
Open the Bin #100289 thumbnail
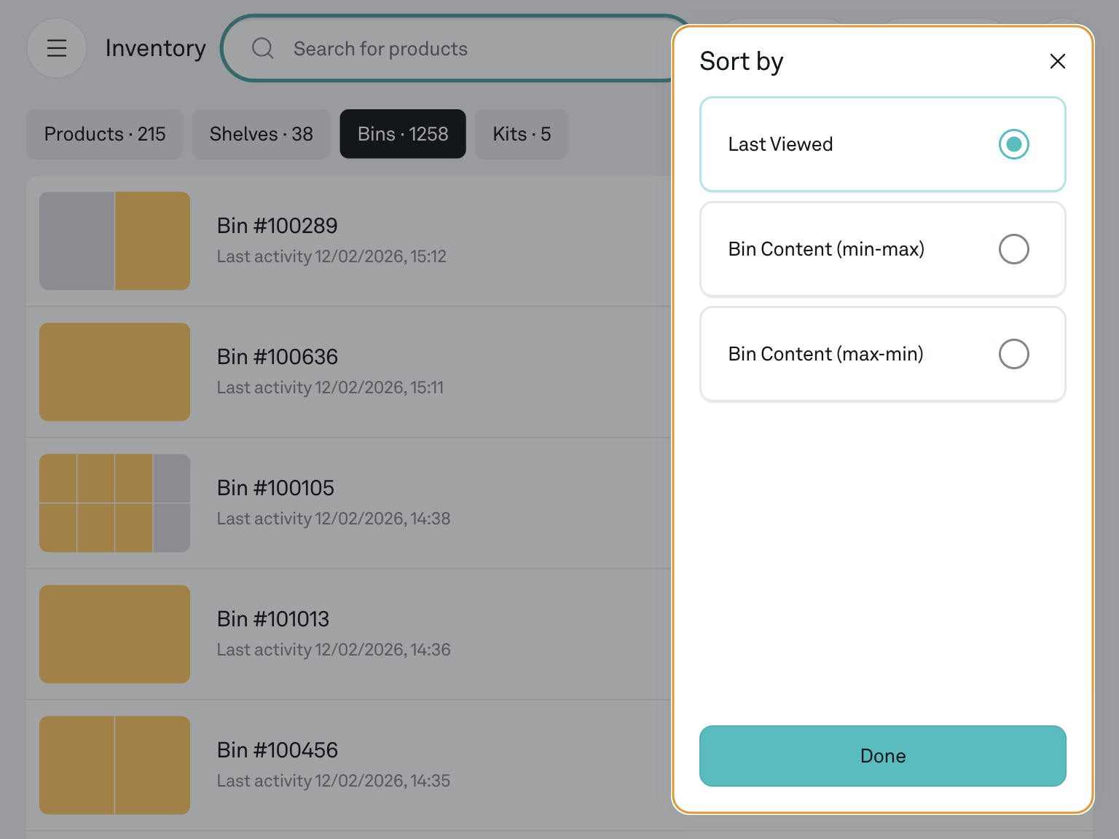point(114,241)
